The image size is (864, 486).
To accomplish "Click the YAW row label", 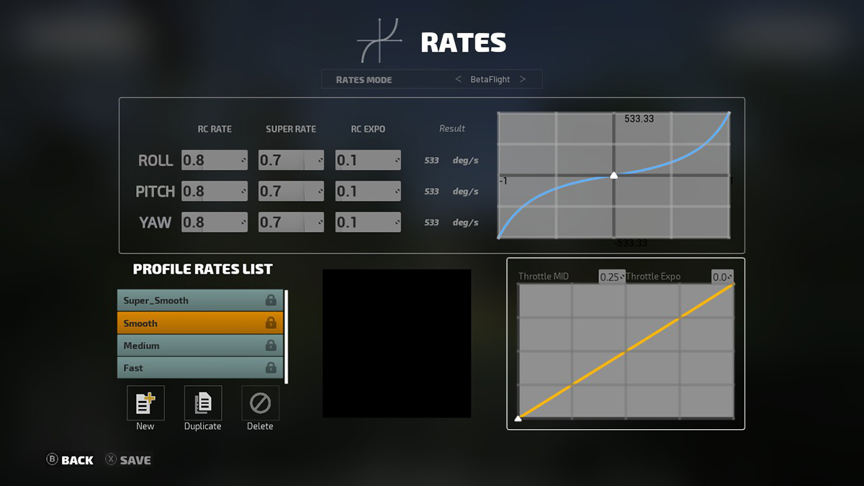I will (x=156, y=222).
